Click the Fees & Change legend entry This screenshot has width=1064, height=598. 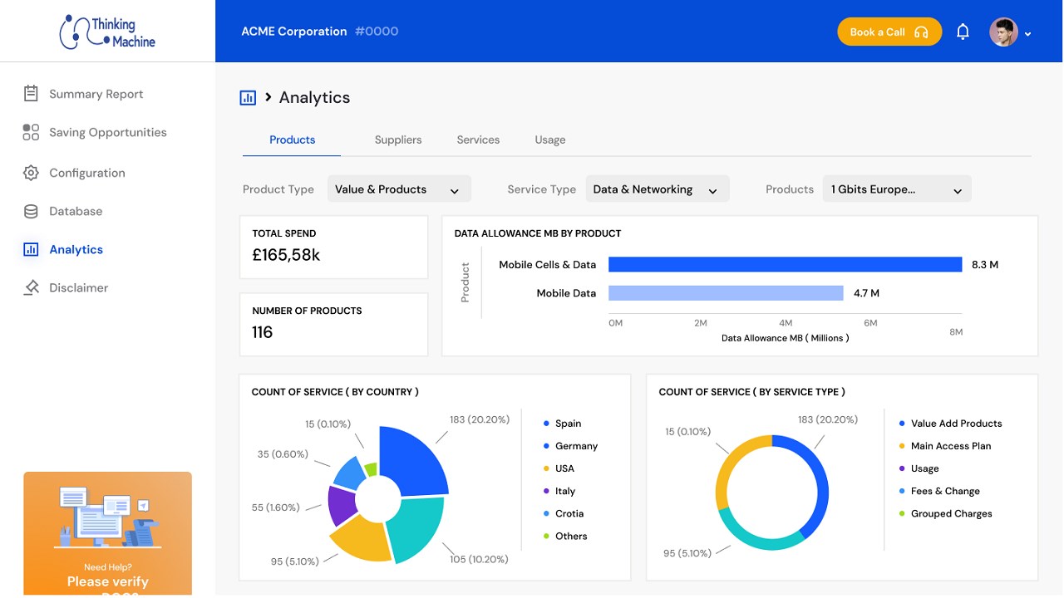coord(939,491)
